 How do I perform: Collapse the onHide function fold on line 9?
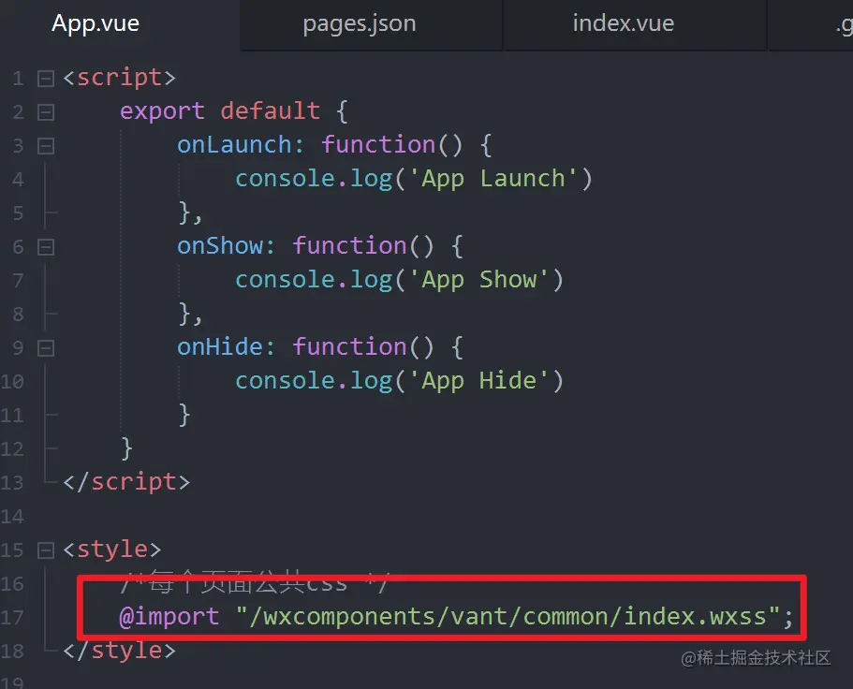[46, 348]
